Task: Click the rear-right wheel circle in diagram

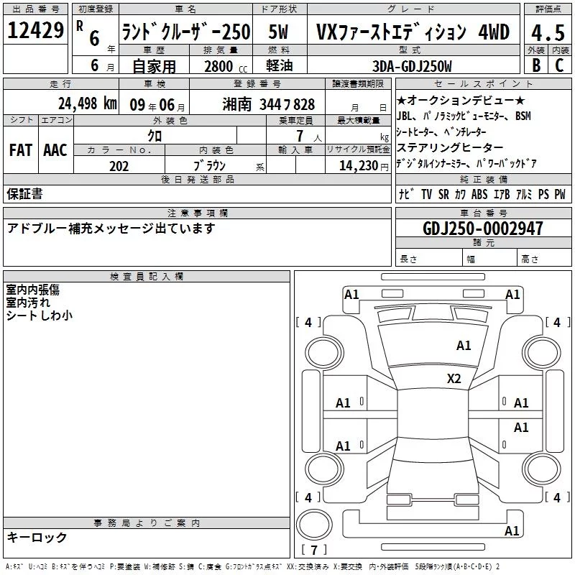Action: coord(541,469)
